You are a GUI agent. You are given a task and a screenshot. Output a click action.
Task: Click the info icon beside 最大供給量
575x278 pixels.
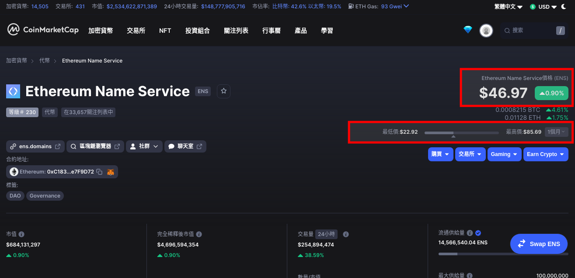pos(470,275)
